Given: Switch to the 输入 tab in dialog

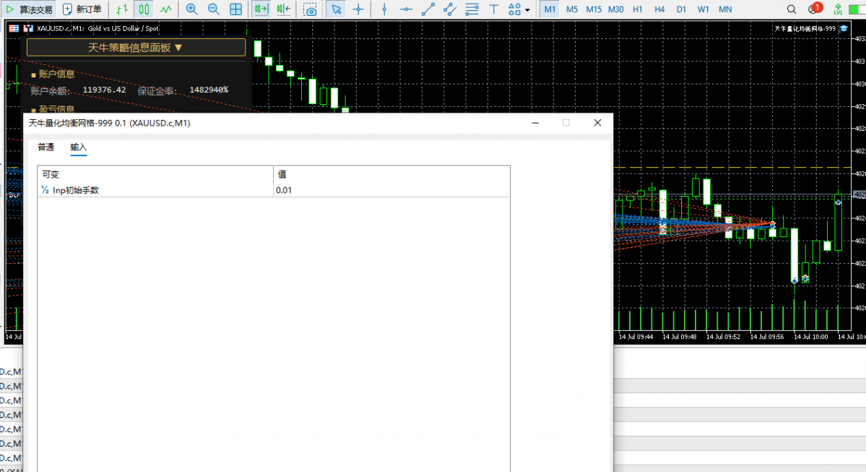Looking at the screenshot, I should tap(79, 147).
